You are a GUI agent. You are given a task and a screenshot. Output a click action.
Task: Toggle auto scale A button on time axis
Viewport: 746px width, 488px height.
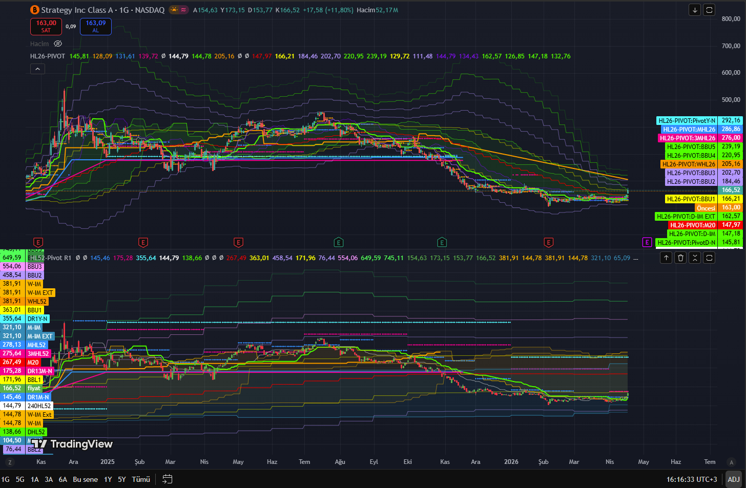[x=731, y=462]
